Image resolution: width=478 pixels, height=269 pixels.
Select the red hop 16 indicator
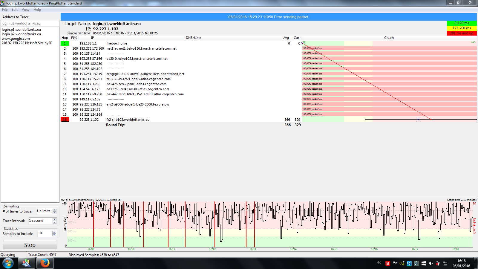(x=65, y=120)
